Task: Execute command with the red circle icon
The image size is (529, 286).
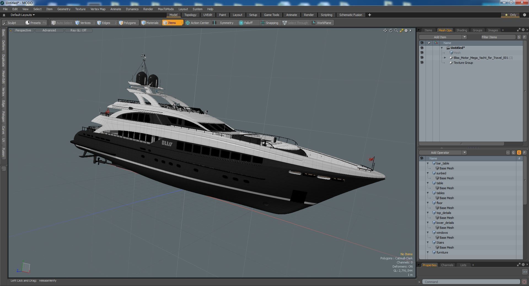Action: [524, 282]
